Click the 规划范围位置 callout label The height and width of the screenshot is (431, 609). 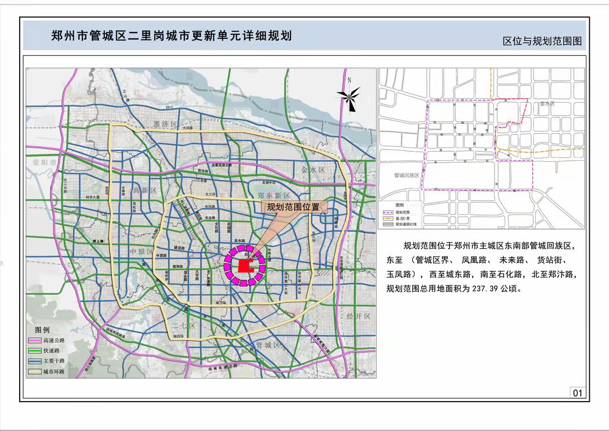click(x=293, y=207)
